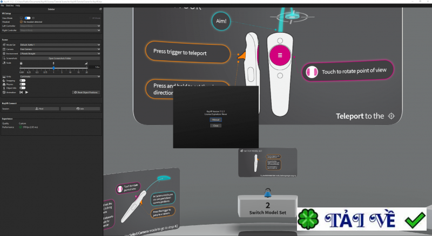Click the Environment globe icon
Viewport: 432px width, 236px height.
pyautogui.click(x=4, y=53)
